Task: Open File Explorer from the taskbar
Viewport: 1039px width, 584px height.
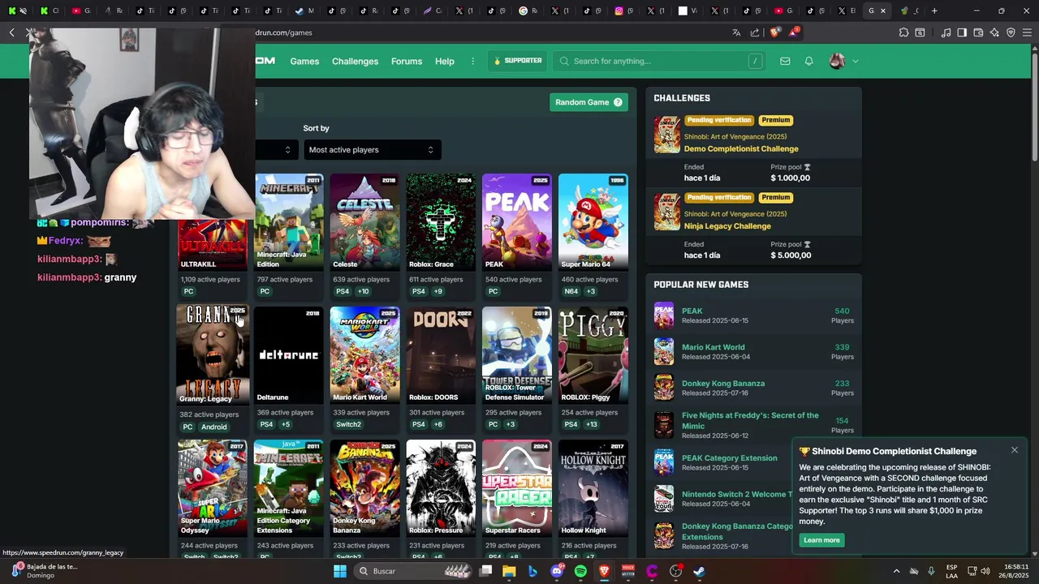Action: [509, 571]
